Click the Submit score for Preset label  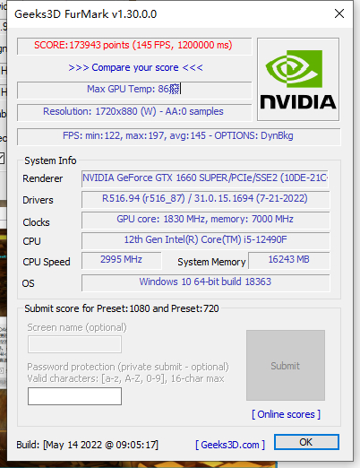point(122,308)
